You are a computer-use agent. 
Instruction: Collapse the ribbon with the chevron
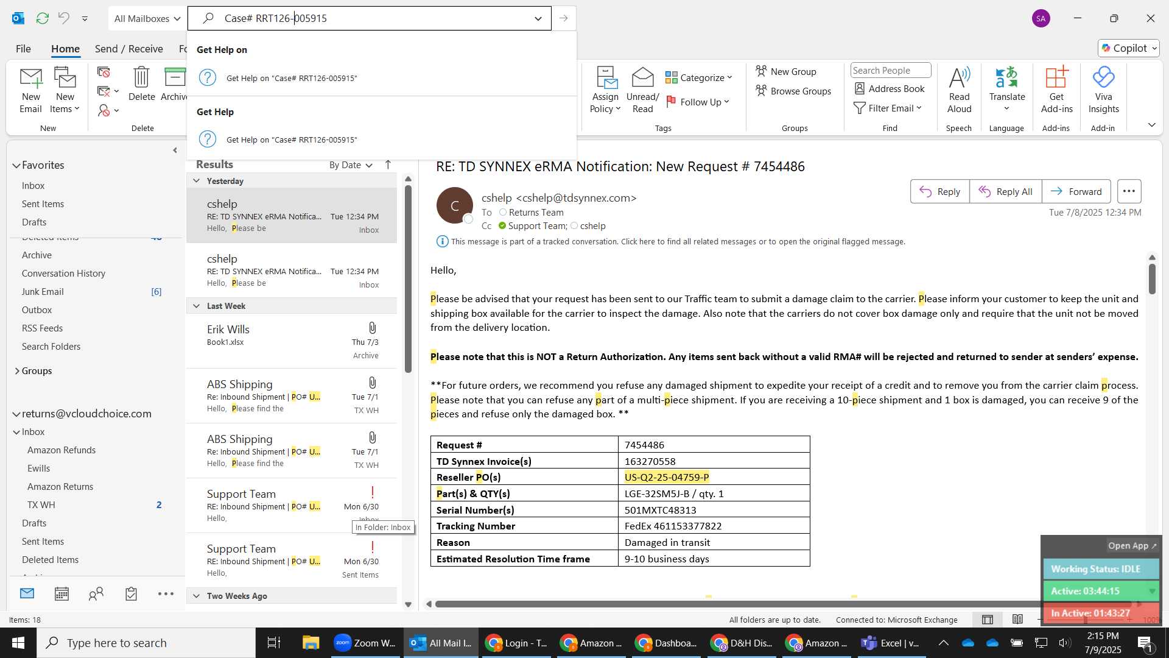(1151, 125)
